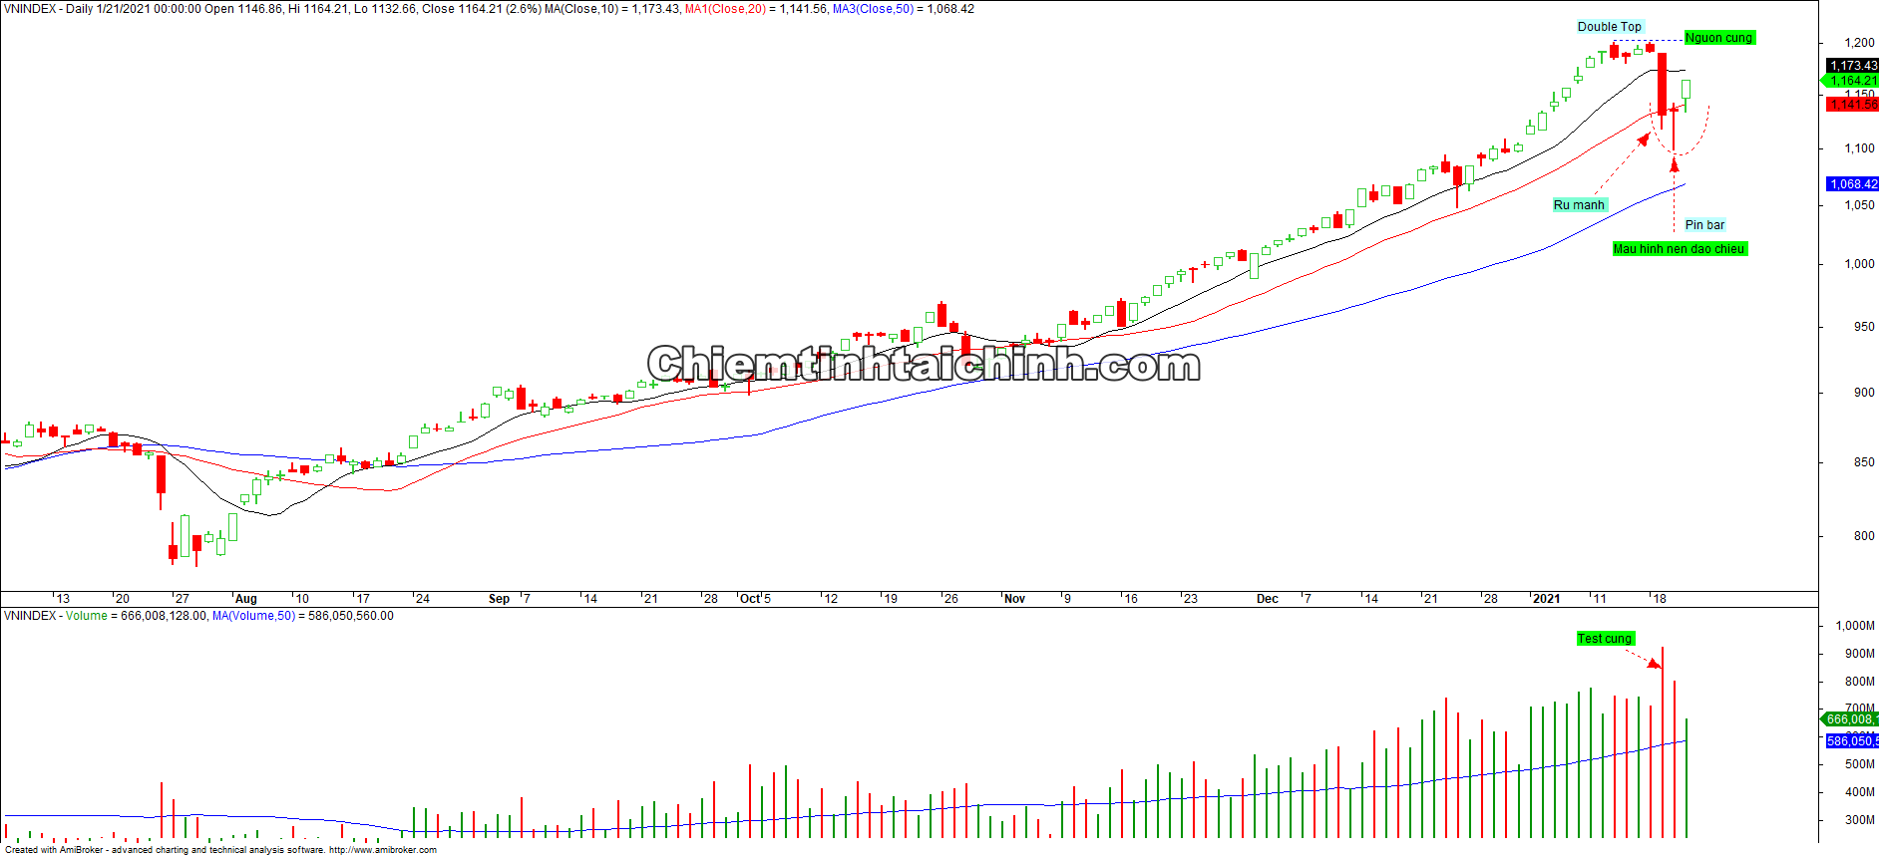Select the Mau hinh nen dao chieu label

1679,249
